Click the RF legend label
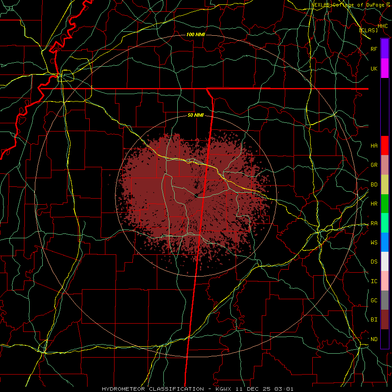This screenshot has width=392, height=392. [374, 49]
